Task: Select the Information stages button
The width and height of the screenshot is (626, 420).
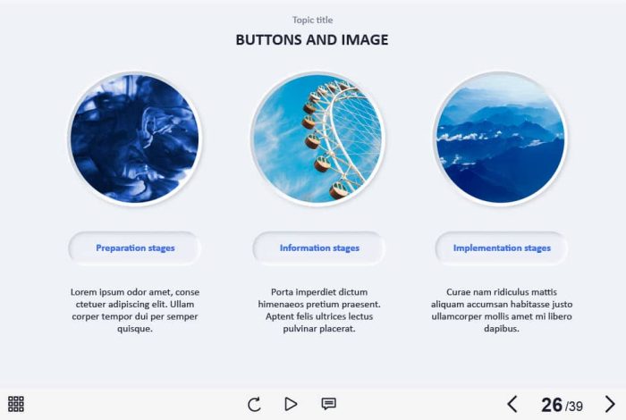Action: 319,248
